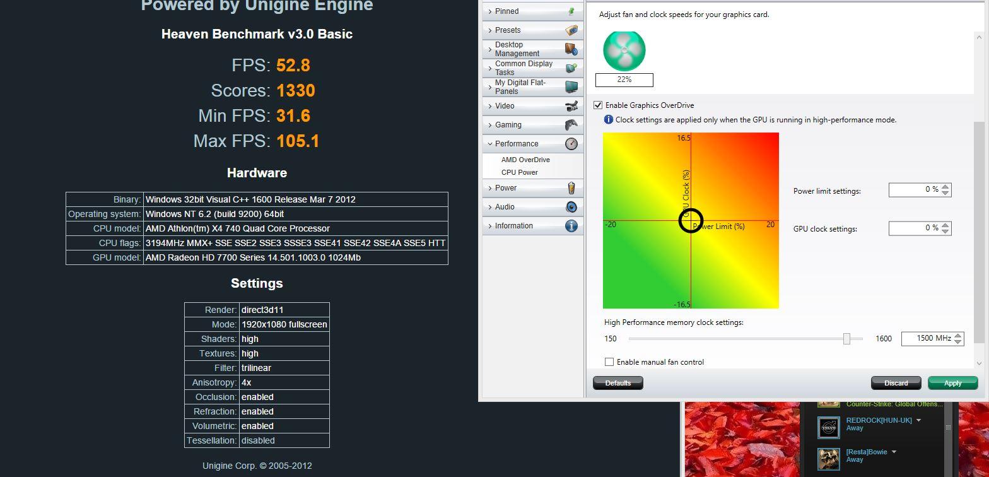Decrease the GPU clock value with down arrow
The image size is (989, 477).
pos(945,231)
